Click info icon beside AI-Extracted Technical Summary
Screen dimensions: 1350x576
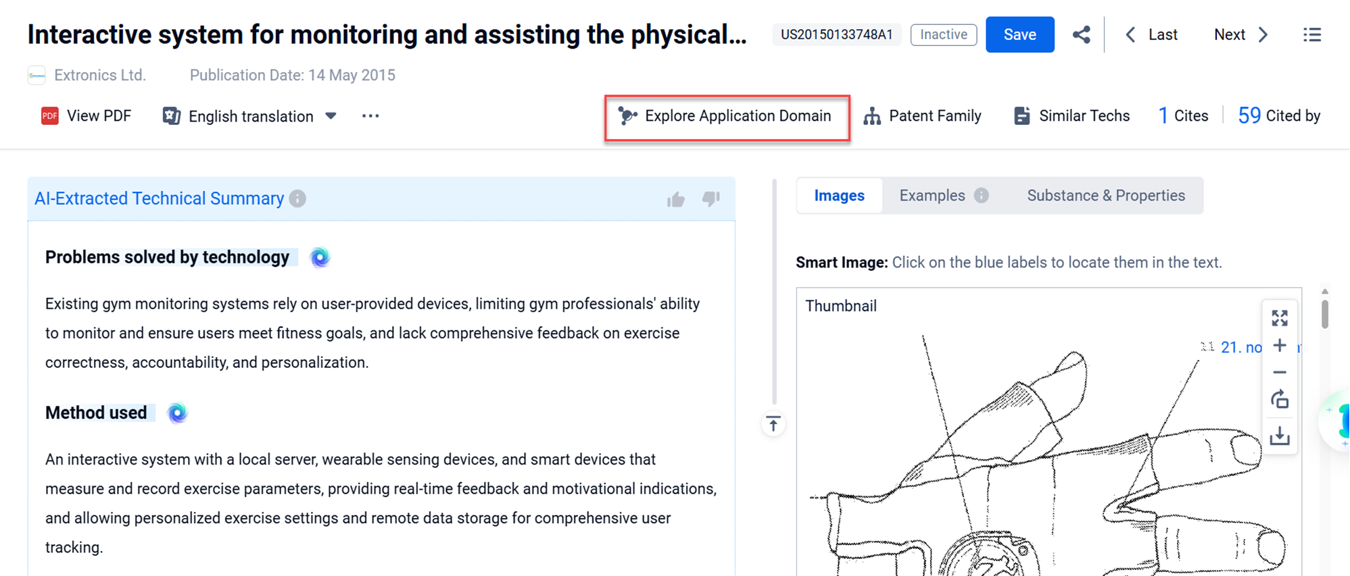(297, 199)
